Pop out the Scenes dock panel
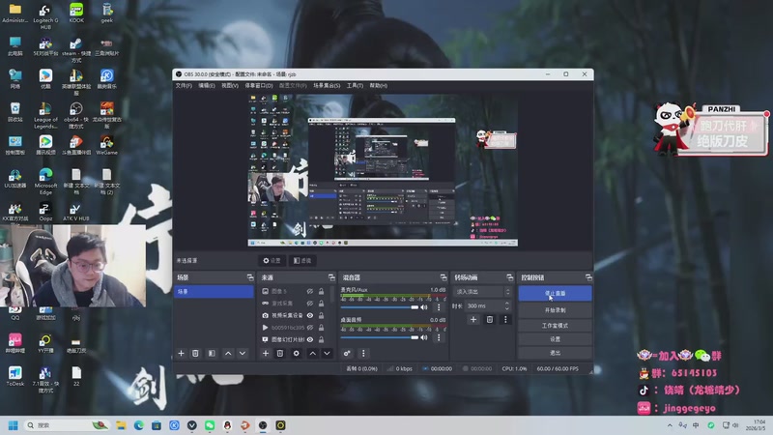Image resolution: width=773 pixels, height=435 pixels. [250, 277]
